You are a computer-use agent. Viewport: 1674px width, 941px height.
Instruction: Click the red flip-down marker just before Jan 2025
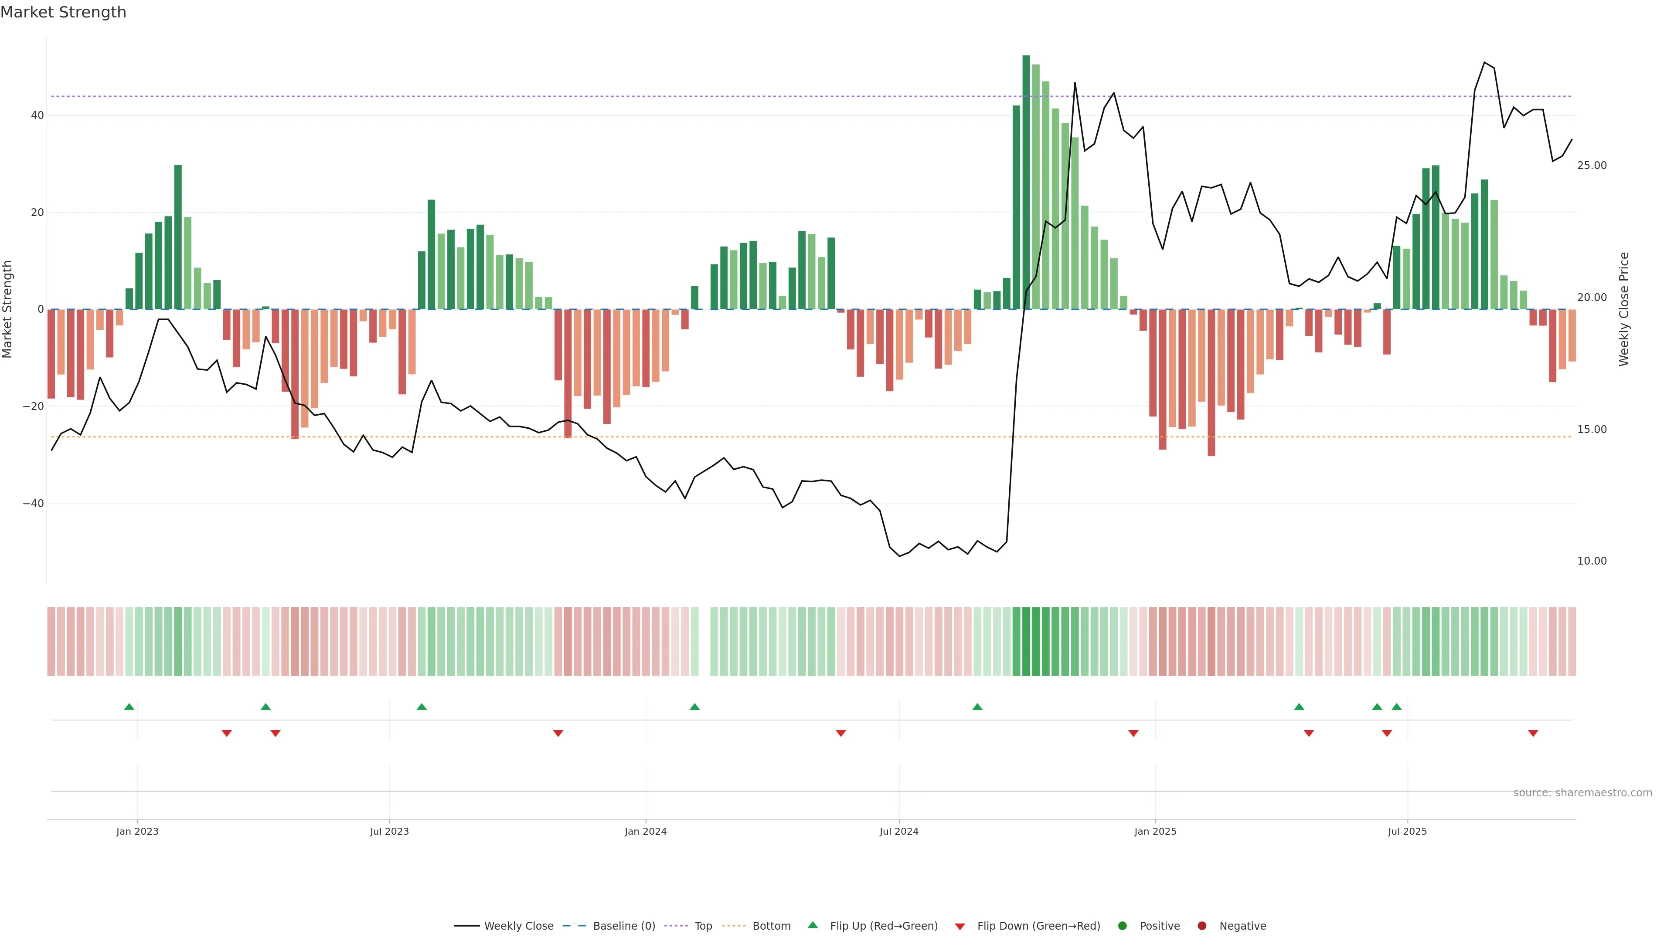tap(1133, 733)
